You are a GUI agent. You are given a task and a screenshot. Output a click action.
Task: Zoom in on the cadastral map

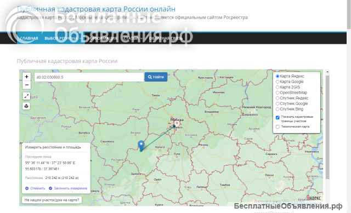coord(27,77)
